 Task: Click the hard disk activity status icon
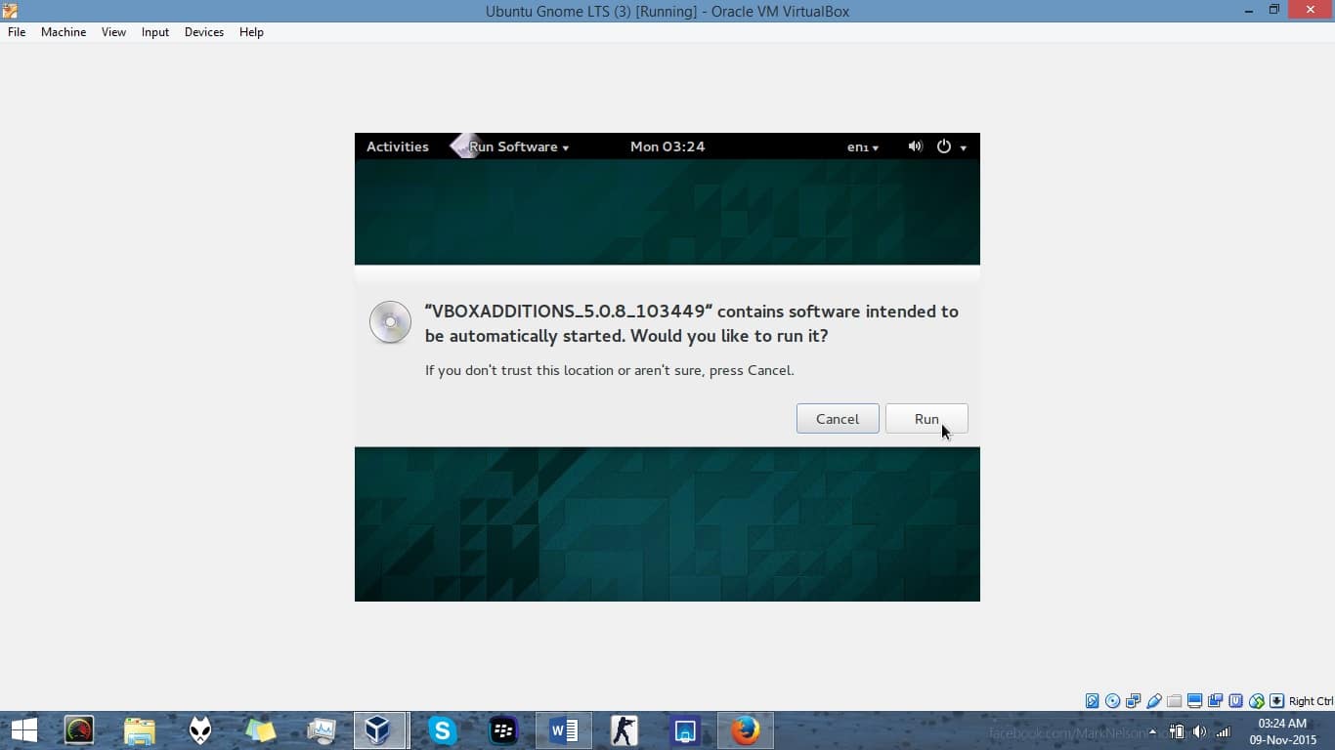point(1092,701)
